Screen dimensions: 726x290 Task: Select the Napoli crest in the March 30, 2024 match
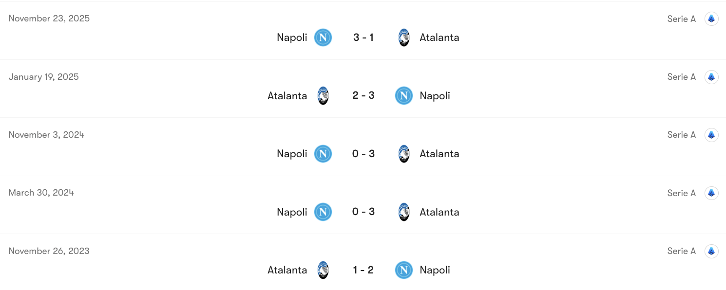[323, 212]
